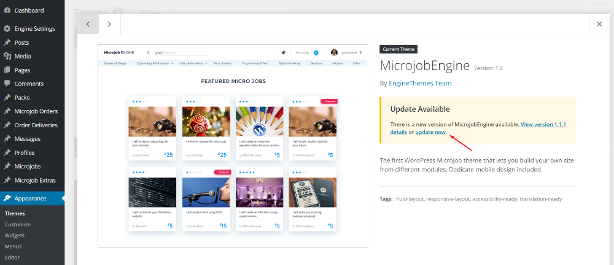This screenshot has height=265, width=614.
Task: Click the update now link
Action: pos(430,132)
